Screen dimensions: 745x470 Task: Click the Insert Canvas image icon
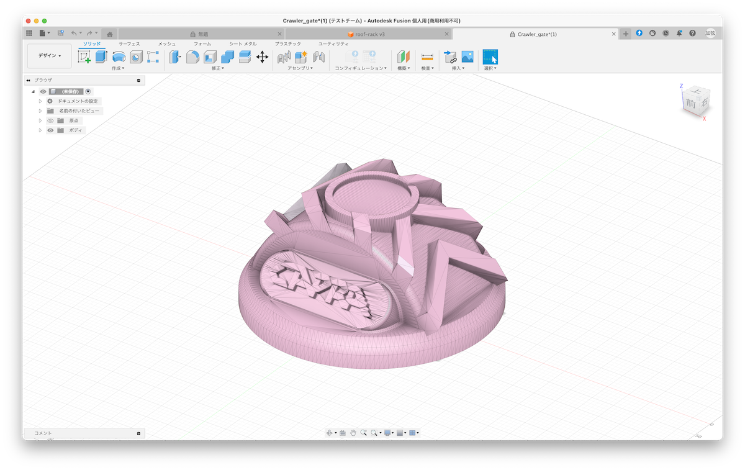pos(467,57)
